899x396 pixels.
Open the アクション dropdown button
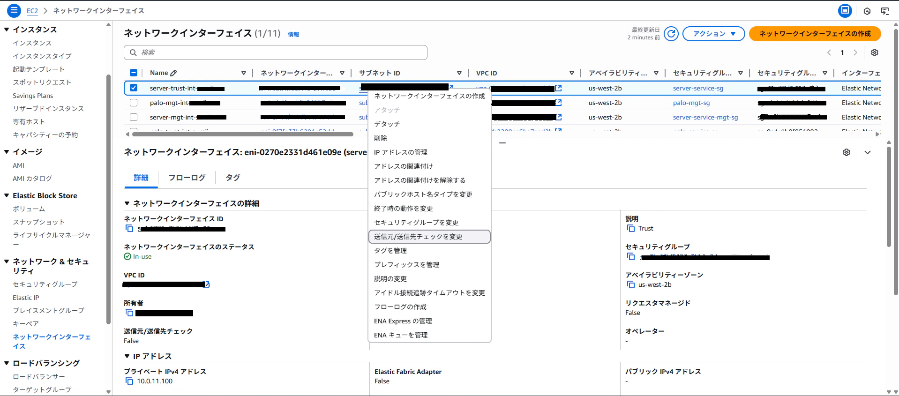click(x=714, y=34)
